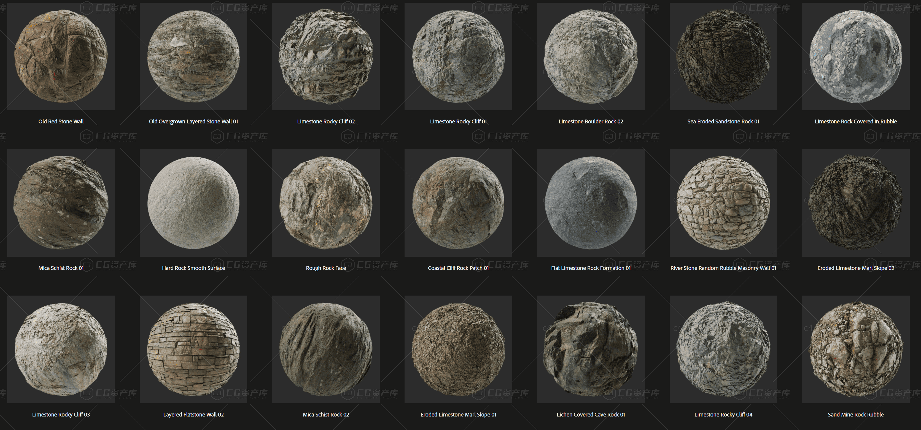The height and width of the screenshot is (430, 921).
Task: Select the Mica Schist Rock 01 sphere
Action: (61, 203)
